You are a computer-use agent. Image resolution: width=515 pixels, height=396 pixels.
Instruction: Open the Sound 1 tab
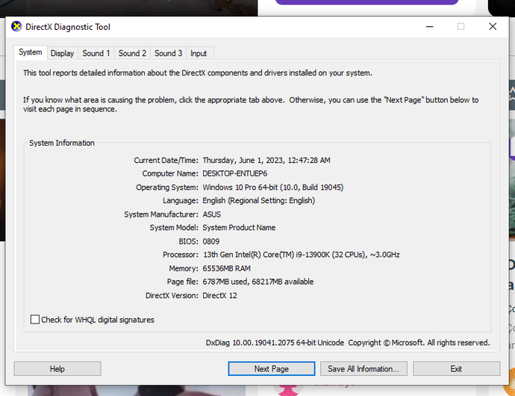(96, 53)
